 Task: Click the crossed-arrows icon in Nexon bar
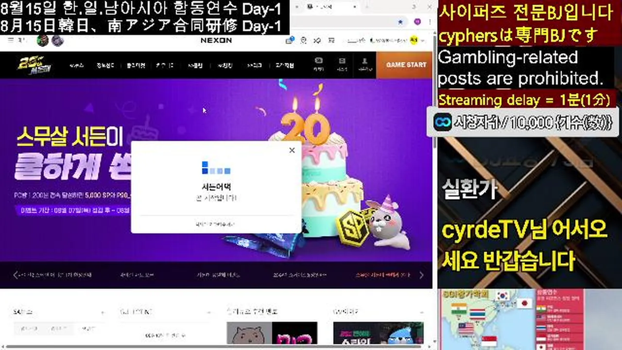click(x=317, y=41)
